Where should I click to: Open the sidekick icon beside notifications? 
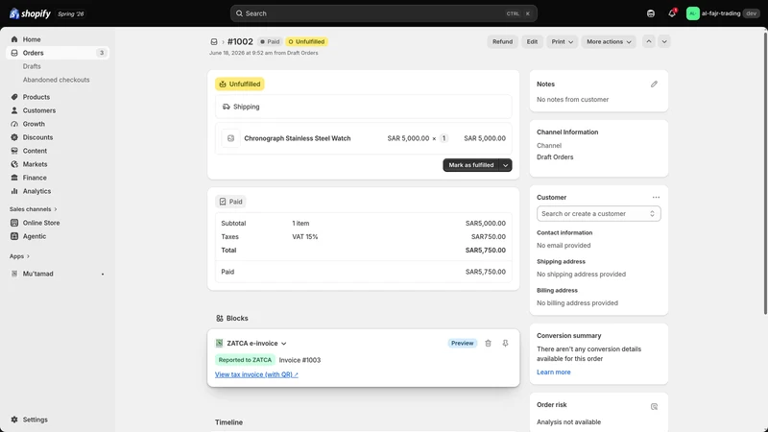tap(651, 13)
